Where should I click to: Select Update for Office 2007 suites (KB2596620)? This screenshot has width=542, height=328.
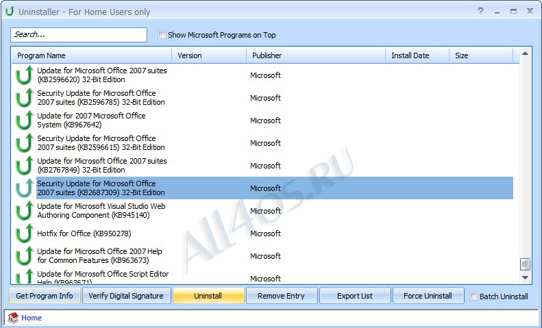pos(102,75)
